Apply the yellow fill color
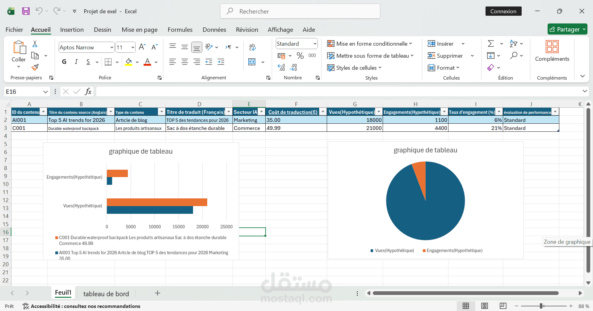This screenshot has width=593, height=311. tap(129, 62)
